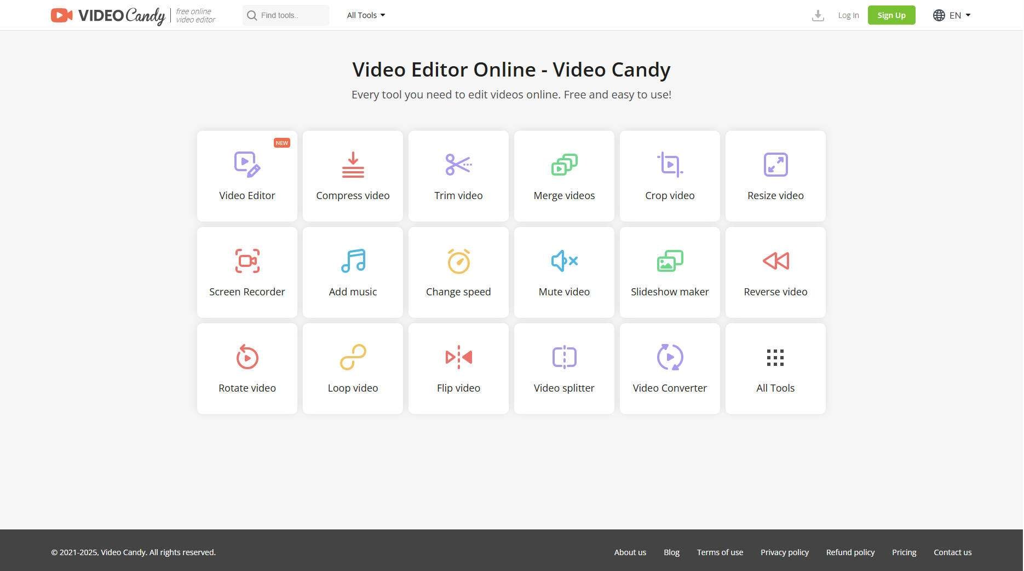Click the NEW badge on Video Editor

click(x=281, y=143)
